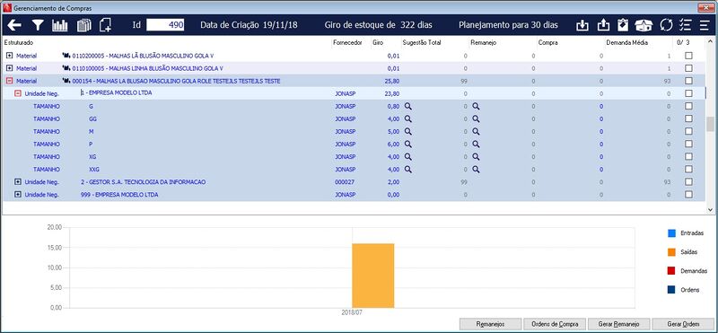
Task: Create new document with plus-page icon
Action: click(x=105, y=25)
